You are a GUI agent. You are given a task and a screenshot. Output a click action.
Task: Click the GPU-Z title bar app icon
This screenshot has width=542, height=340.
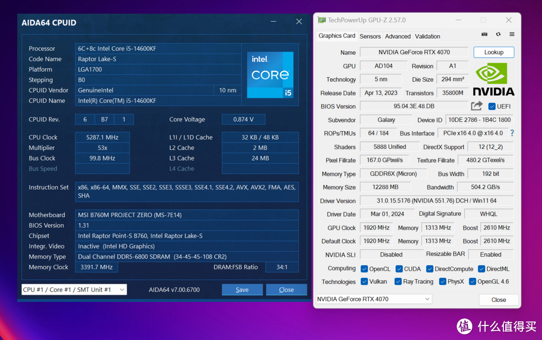[322, 20]
